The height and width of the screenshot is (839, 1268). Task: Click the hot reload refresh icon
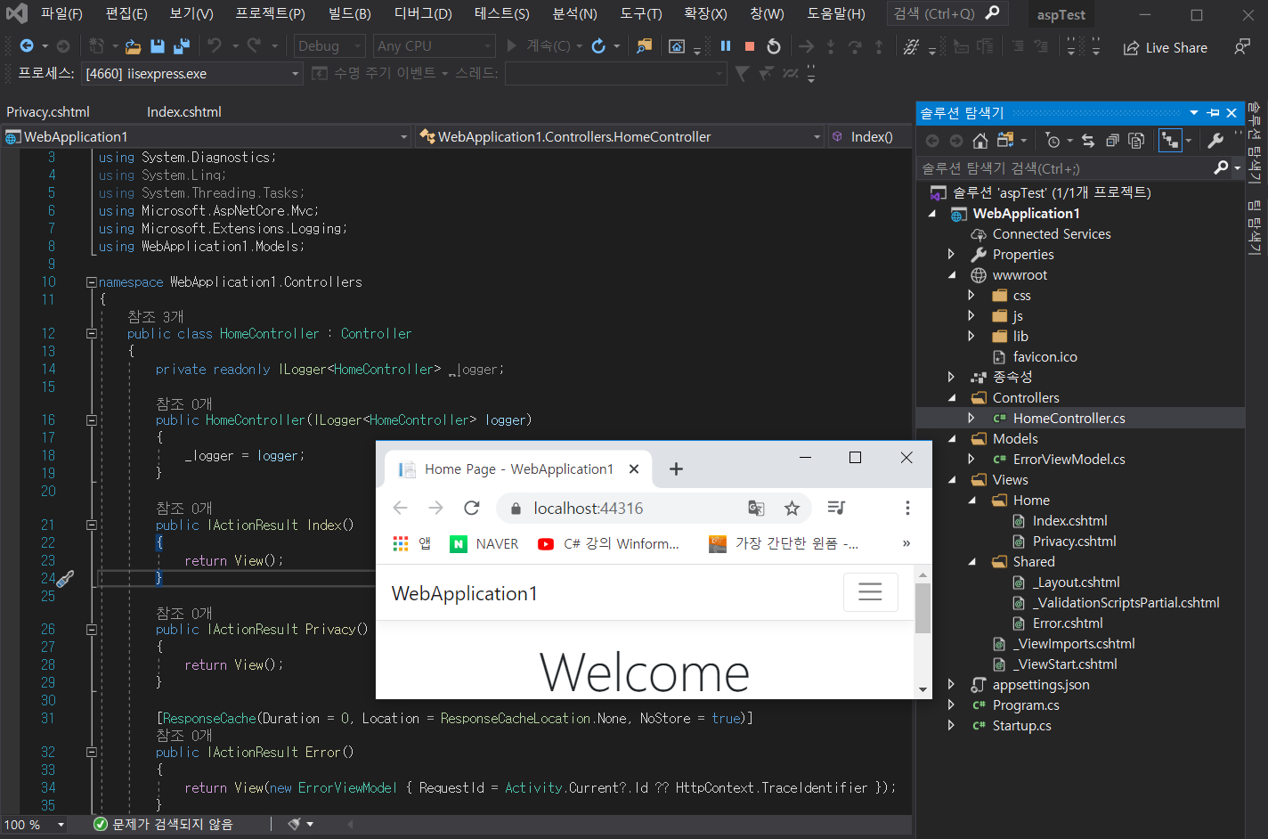(x=598, y=46)
